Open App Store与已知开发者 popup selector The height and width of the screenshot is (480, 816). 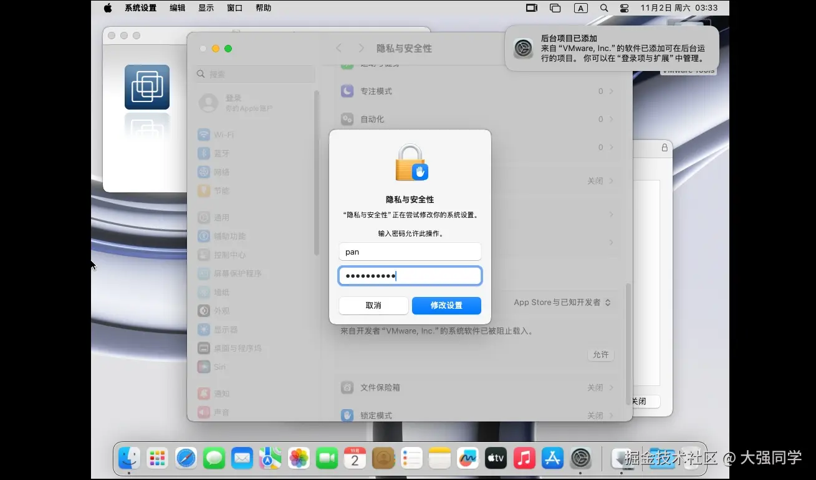(562, 303)
